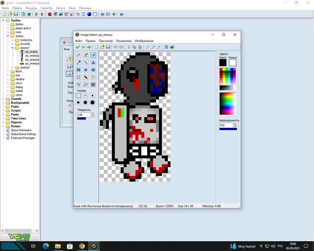Image resolution: width=314 pixels, height=251 pixels.
Task: Open extension packages green plus icon
Action: click(114, 14)
